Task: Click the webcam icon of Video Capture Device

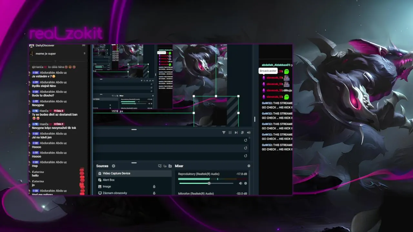Action: tap(100, 173)
